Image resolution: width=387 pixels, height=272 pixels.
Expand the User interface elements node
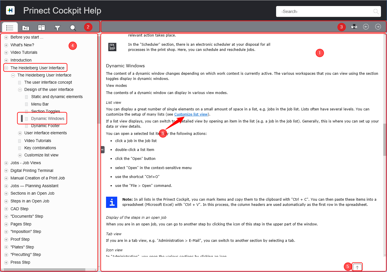point(20,133)
